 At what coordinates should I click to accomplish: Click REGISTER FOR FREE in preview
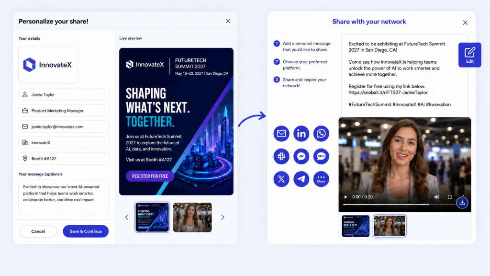pyautogui.click(x=150, y=176)
